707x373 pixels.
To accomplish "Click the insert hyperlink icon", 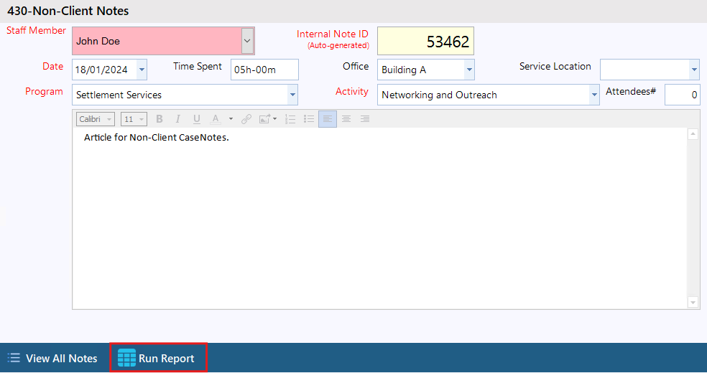I will 246,119.
